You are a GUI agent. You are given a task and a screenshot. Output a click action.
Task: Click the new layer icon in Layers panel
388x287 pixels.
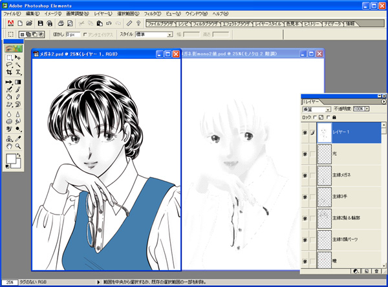[x=366, y=271]
